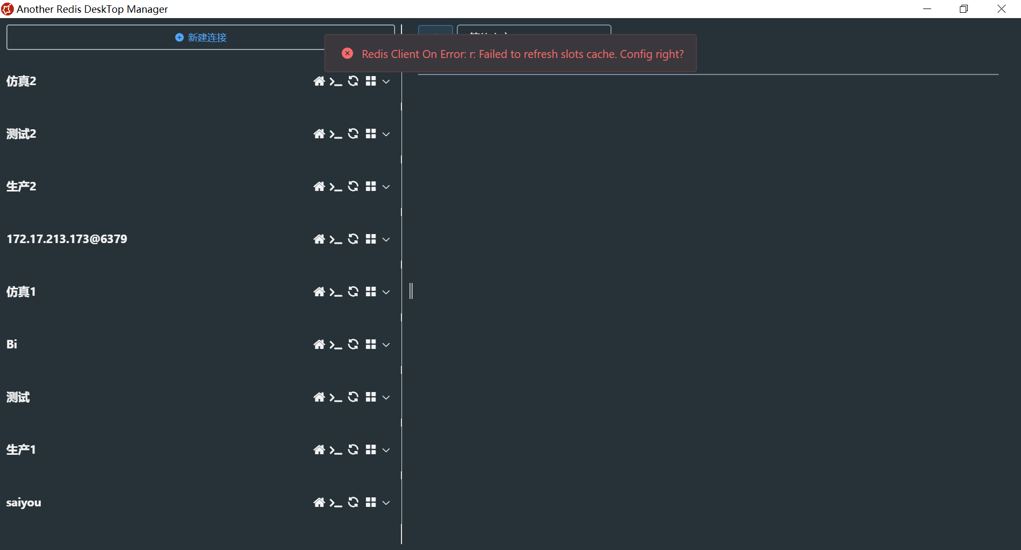Viewport: 1021px width, 550px height.
Task: Open grid menu for 测试 connection
Action: [x=371, y=397]
